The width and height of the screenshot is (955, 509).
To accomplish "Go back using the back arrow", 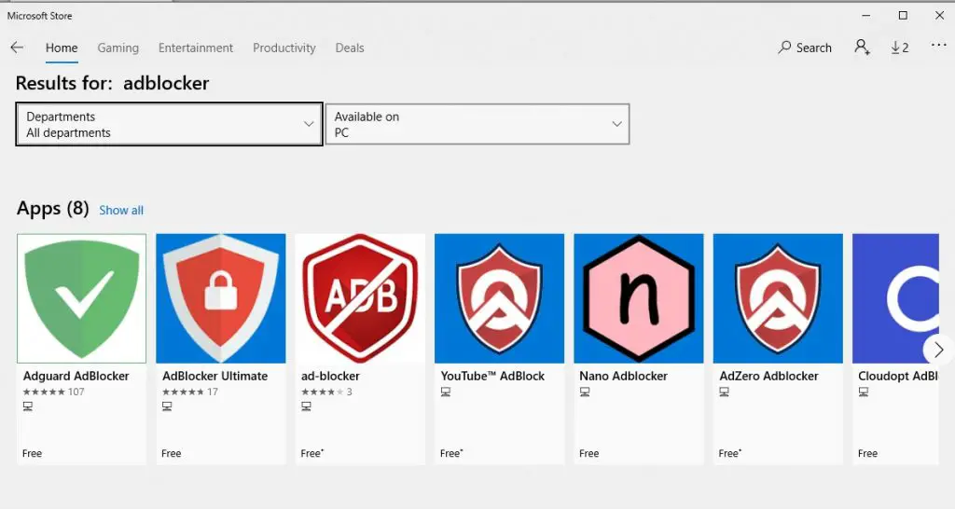I will pos(17,48).
